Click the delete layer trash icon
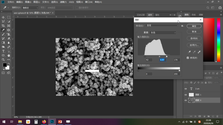Image resolution: width=223 pixels, height=125 pixels. pyautogui.click(x=217, y=116)
